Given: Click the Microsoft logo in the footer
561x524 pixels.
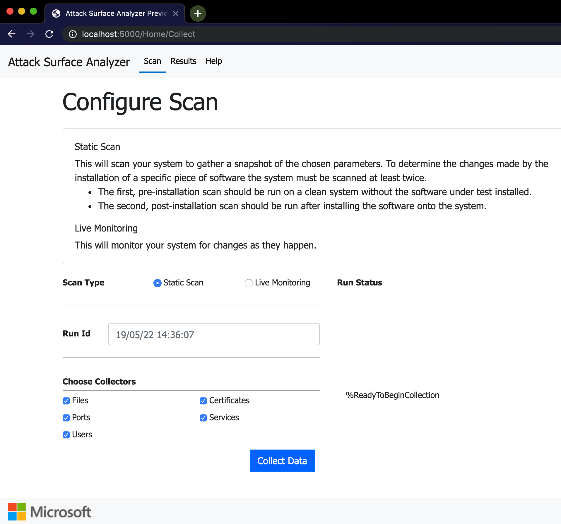Looking at the screenshot, I should click(x=49, y=512).
